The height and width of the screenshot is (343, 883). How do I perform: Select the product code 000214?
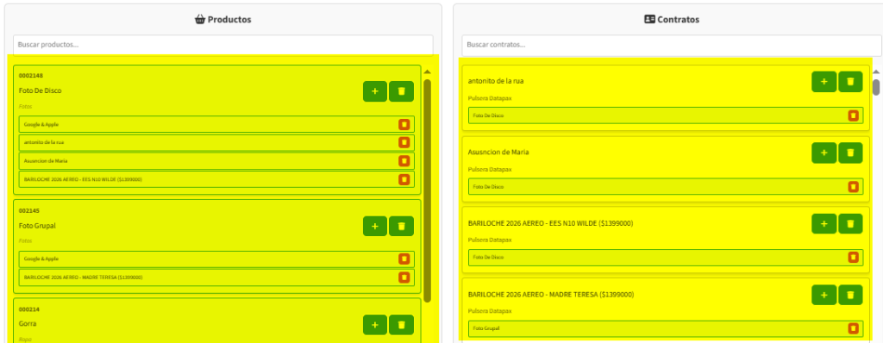[x=29, y=309]
